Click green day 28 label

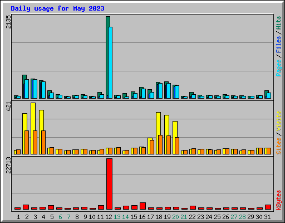point(242,217)
